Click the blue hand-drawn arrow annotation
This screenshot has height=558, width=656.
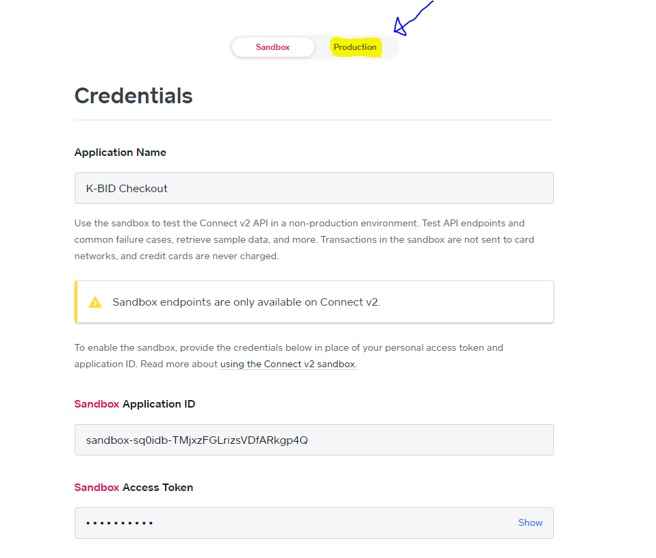click(409, 21)
